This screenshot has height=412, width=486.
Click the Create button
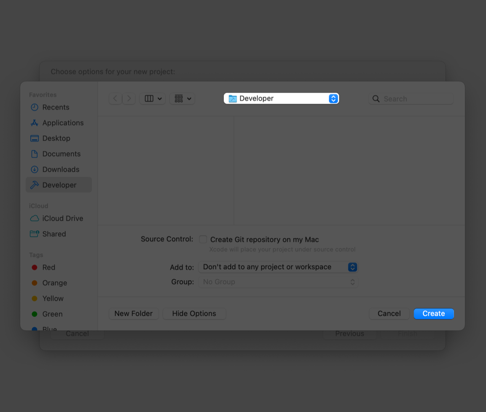pyautogui.click(x=433, y=314)
